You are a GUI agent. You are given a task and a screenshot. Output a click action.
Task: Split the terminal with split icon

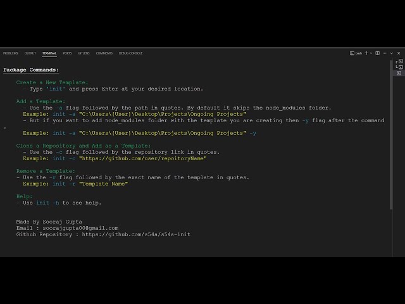pos(378,53)
